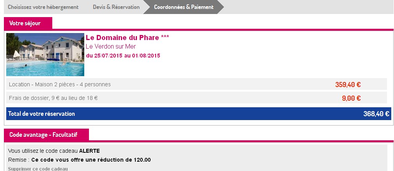Screen dimensions: 394x171
Task: Click the Le Verdon sur Mer location
Action: click(110, 46)
